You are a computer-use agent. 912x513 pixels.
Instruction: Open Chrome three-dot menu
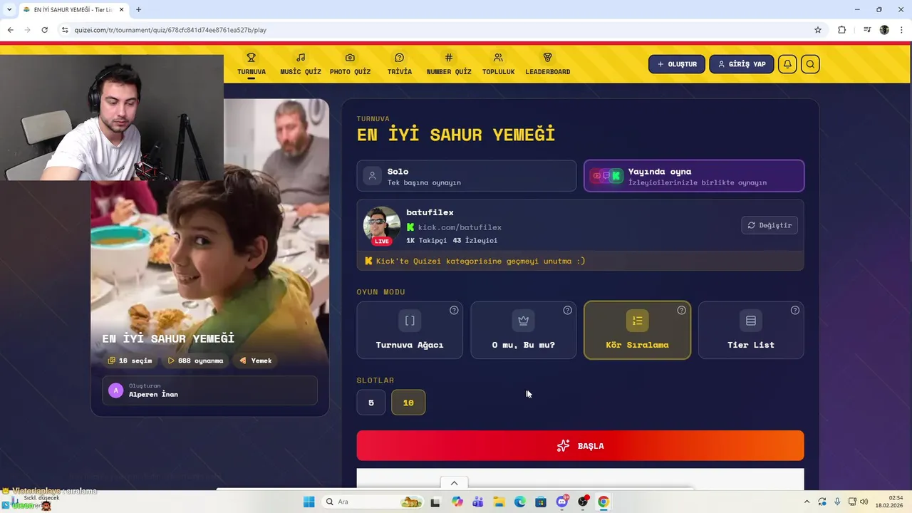901,30
